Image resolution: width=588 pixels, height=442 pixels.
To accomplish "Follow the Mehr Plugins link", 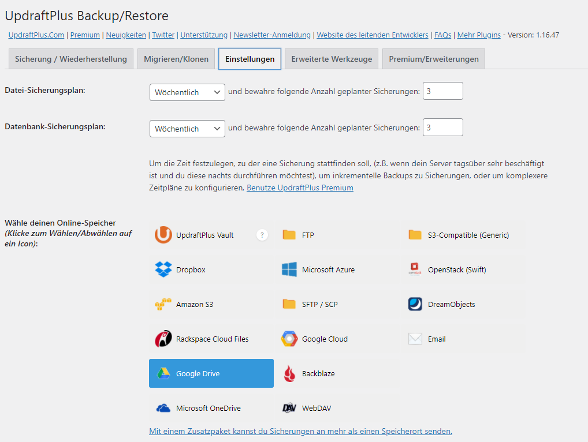I will pos(479,35).
